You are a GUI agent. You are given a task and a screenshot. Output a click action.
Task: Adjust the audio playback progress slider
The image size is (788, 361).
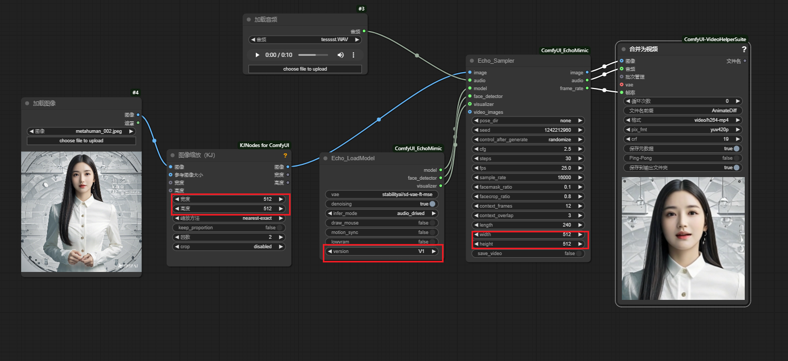(x=314, y=55)
